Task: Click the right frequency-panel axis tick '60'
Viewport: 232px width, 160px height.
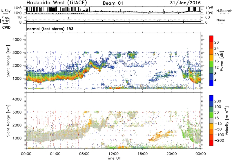Action: (x=207, y=17)
